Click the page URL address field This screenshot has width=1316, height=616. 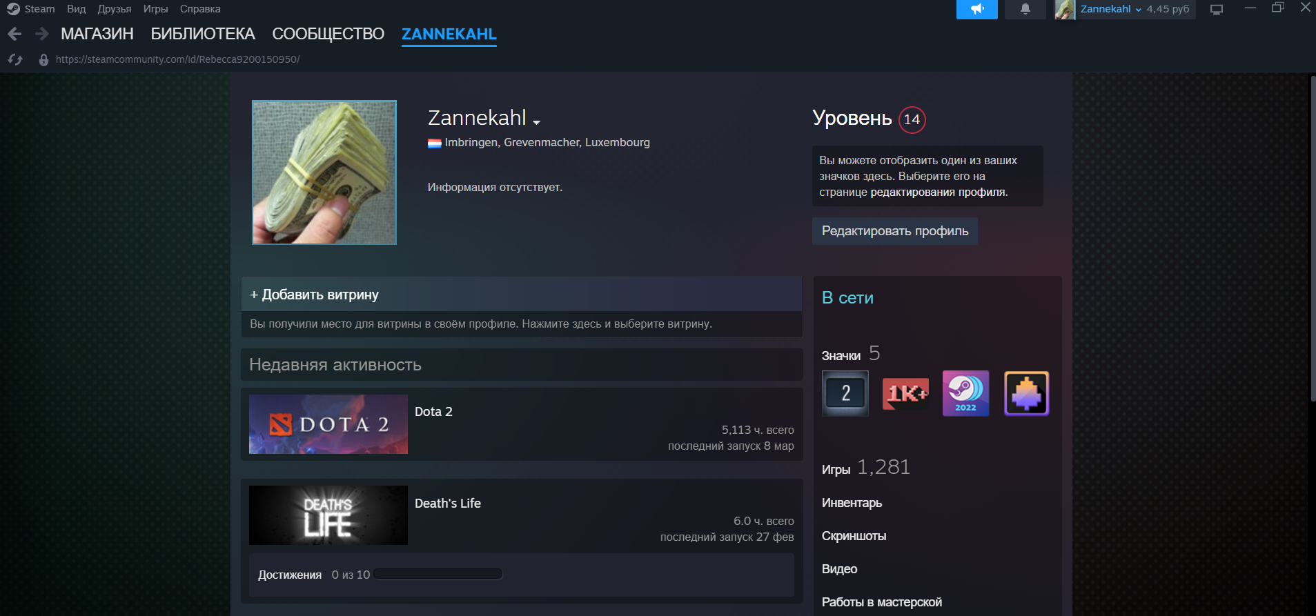pos(177,59)
